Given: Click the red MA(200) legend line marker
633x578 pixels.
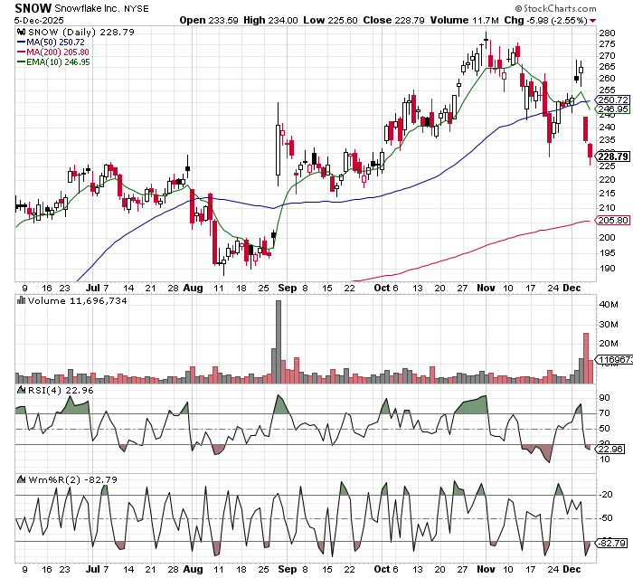Looking at the screenshot, I should coord(21,52).
